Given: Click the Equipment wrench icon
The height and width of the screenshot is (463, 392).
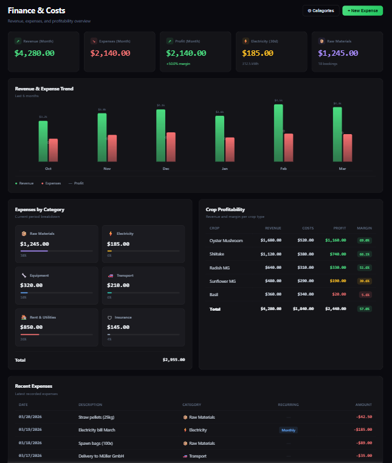Looking at the screenshot, I should tap(24, 275).
